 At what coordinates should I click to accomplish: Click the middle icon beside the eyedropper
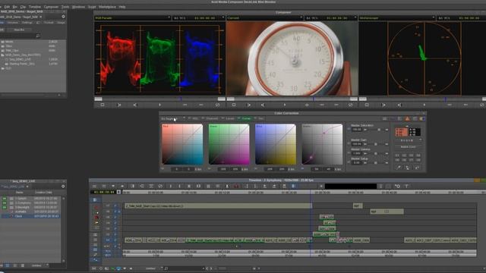(408, 168)
